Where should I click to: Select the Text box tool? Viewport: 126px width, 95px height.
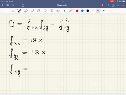pos(64,11)
